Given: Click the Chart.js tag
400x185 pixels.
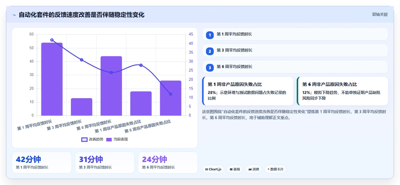Looking at the screenshot, I should (213, 169).
